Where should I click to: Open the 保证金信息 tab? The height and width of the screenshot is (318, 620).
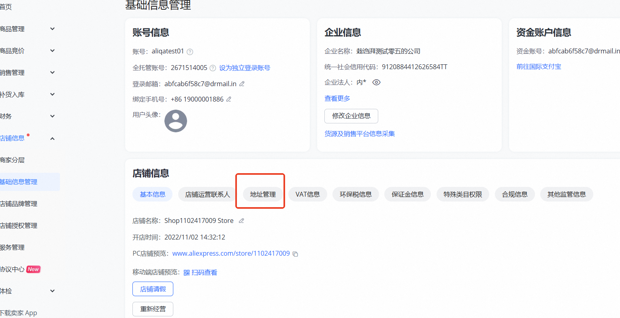pos(407,194)
